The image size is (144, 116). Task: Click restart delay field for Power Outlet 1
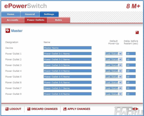131,54
